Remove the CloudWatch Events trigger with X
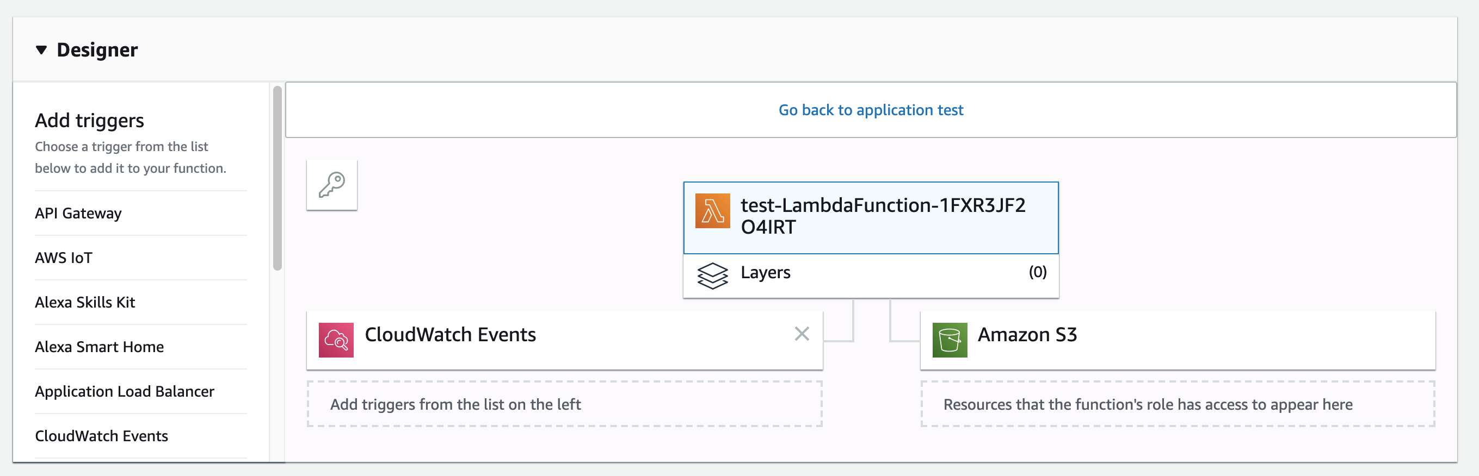The height and width of the screenshot is (476, 1479). click(802, 334)
